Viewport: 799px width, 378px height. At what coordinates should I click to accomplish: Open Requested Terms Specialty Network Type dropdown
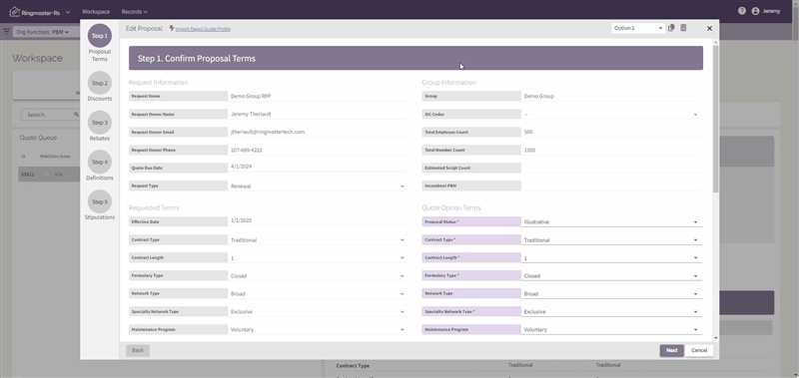(318, 311)
